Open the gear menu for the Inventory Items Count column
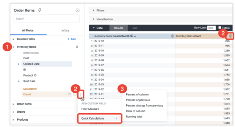Viewport: 235px width, 127px height. pos(231,36)
